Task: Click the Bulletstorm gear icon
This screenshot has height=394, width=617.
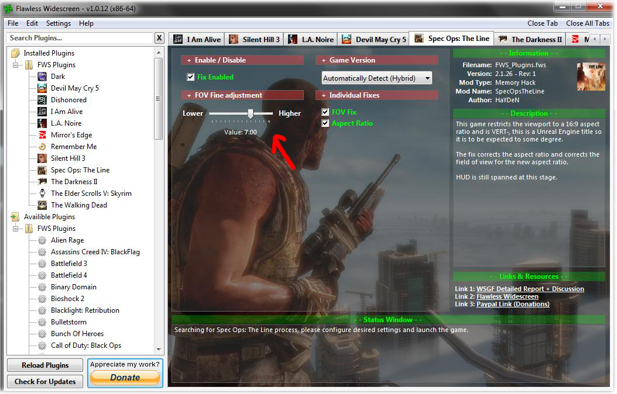Action: tap(42, 322)
